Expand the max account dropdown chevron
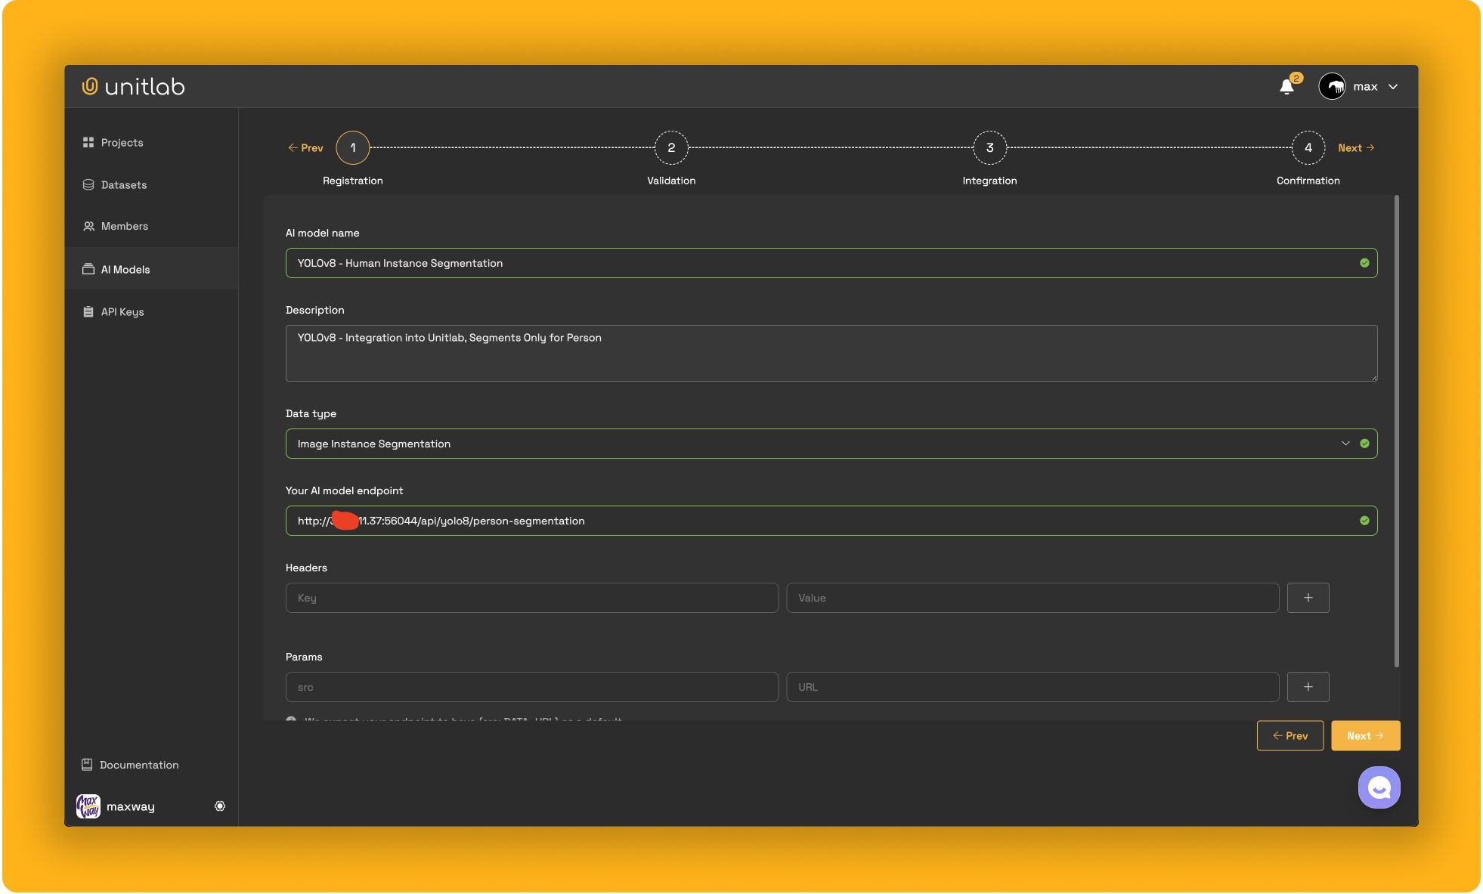The image size is (1483, 894). click(1393, 87)
